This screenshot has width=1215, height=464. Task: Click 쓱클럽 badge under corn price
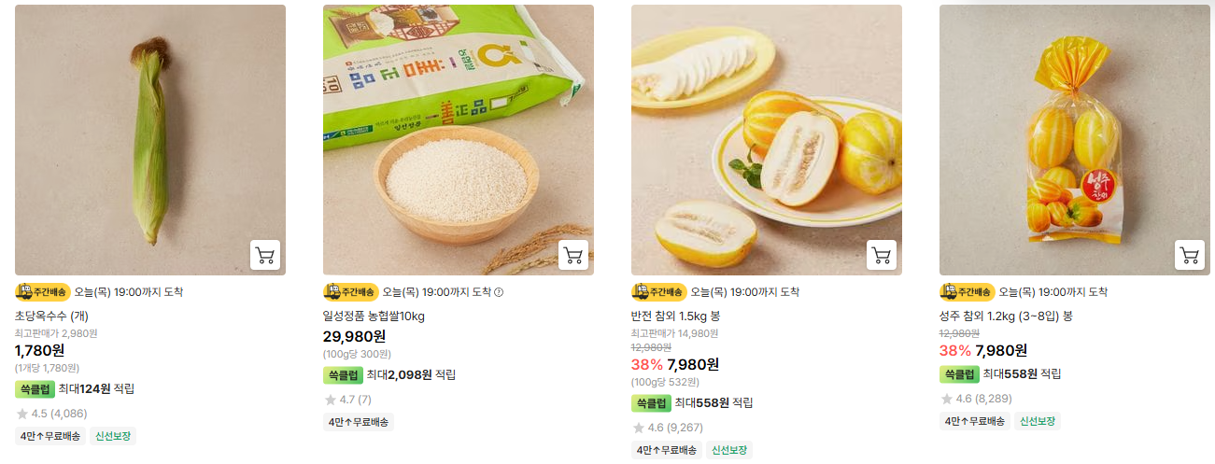point(35,389)
